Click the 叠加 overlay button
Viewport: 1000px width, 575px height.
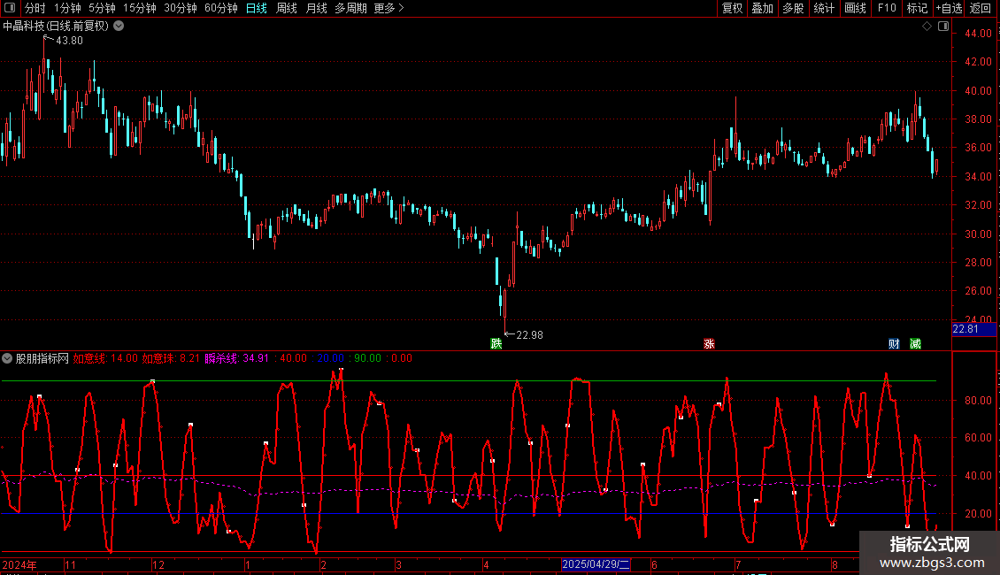763,8
